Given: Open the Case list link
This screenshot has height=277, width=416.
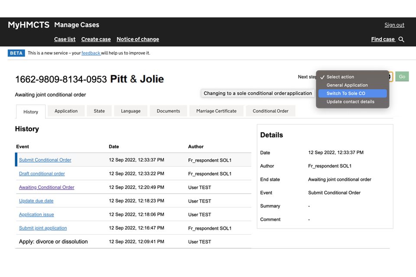Looking at the screenshot, I should tap(65, 39).
